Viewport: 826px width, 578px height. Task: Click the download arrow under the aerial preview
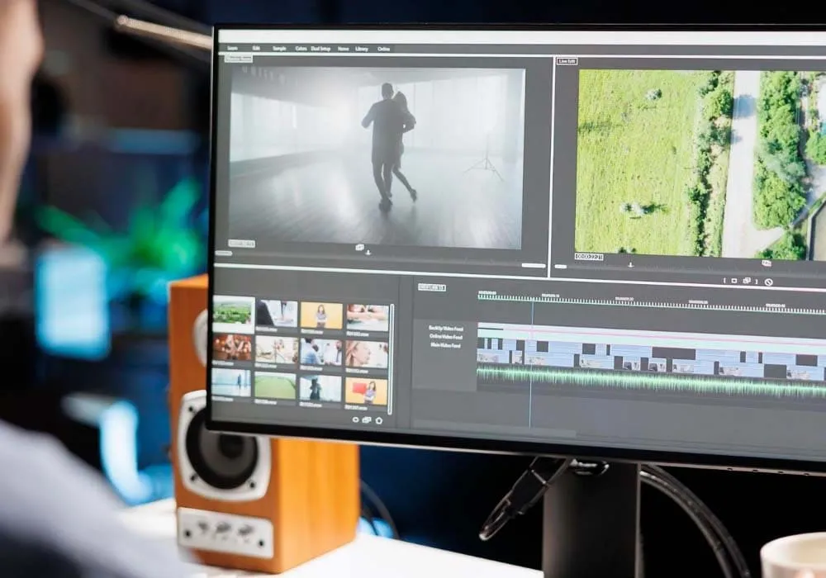click(630, 265)
